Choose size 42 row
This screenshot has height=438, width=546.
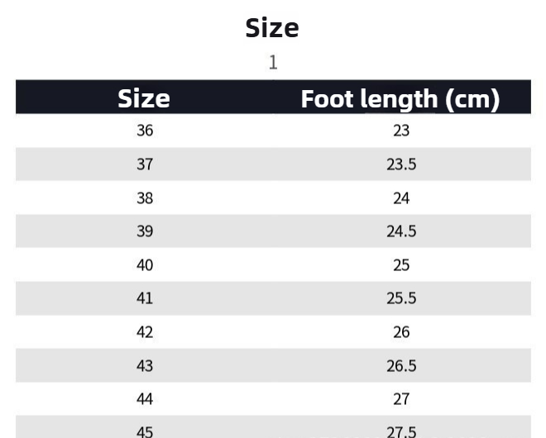click(x=145, y=332)
